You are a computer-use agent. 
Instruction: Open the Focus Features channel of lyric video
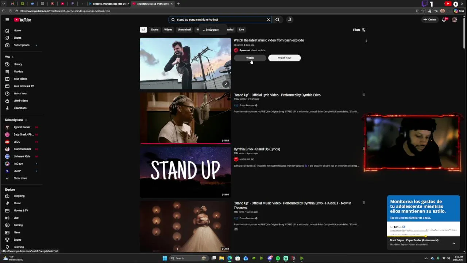[247, 105]
